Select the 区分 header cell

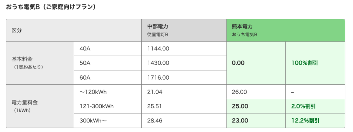click(x=74, y=31)
